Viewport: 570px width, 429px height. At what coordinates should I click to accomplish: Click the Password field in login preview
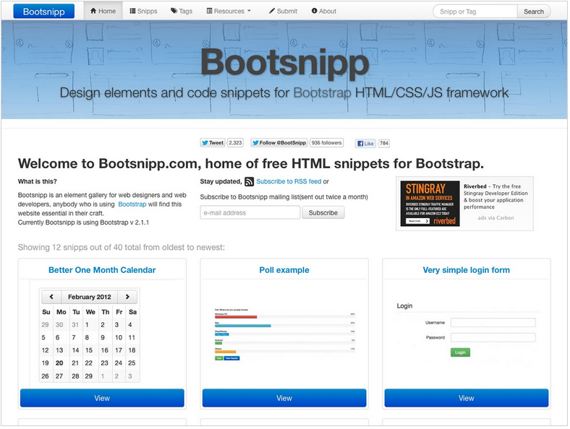point(493,337)
